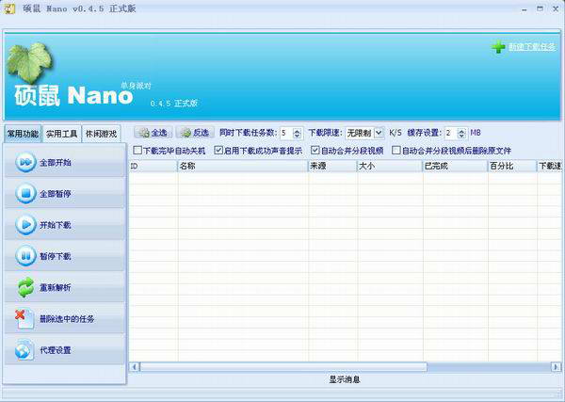Click the horizontal scrollbar under task list
Screen dimensions: 565x402
click(x=339, y=366)
